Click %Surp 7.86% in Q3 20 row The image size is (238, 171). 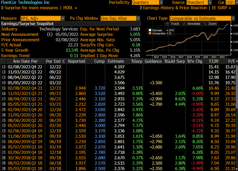(x=137, y=115)
